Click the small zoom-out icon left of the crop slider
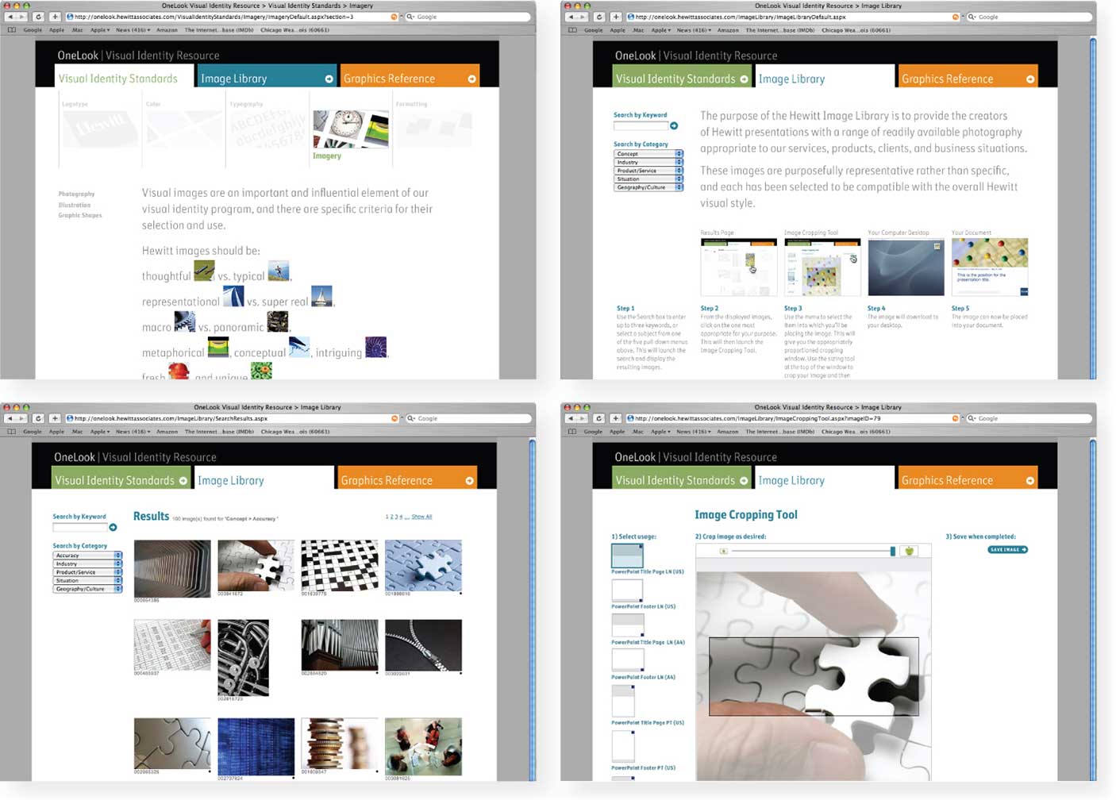Screen dimensions: 1116x800 coord(723,551)
